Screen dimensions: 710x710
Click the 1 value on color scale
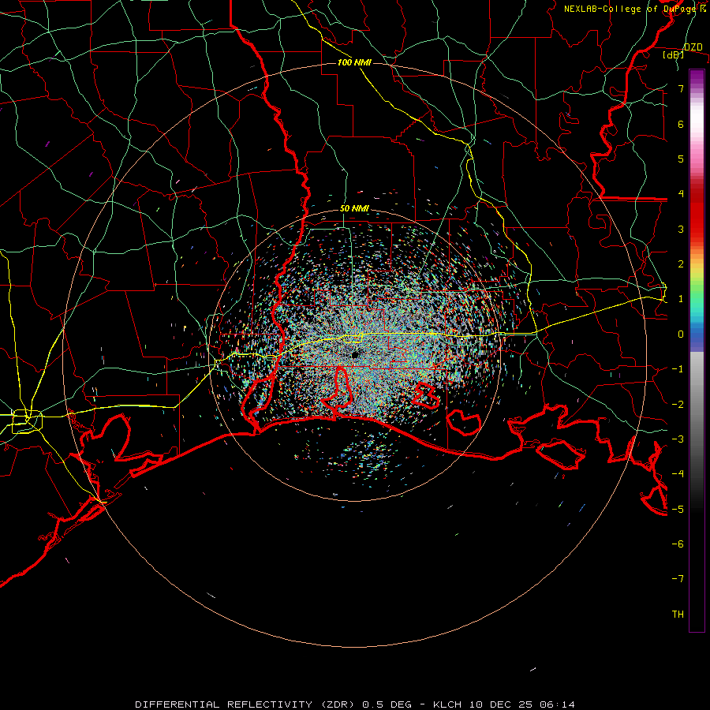(x=681, y=299)
